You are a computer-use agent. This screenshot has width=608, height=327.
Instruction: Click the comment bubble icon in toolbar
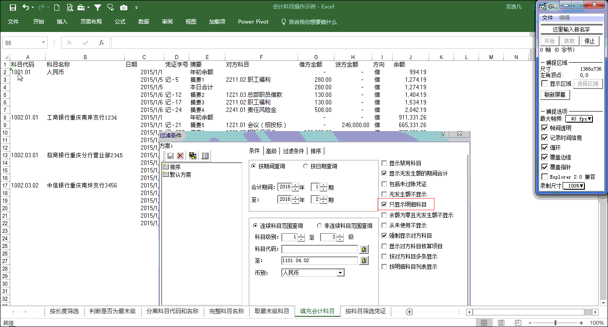[110, 8]
